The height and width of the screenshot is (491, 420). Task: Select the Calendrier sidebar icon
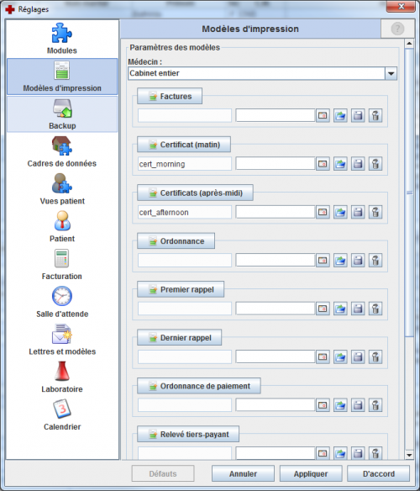point(62,414)
